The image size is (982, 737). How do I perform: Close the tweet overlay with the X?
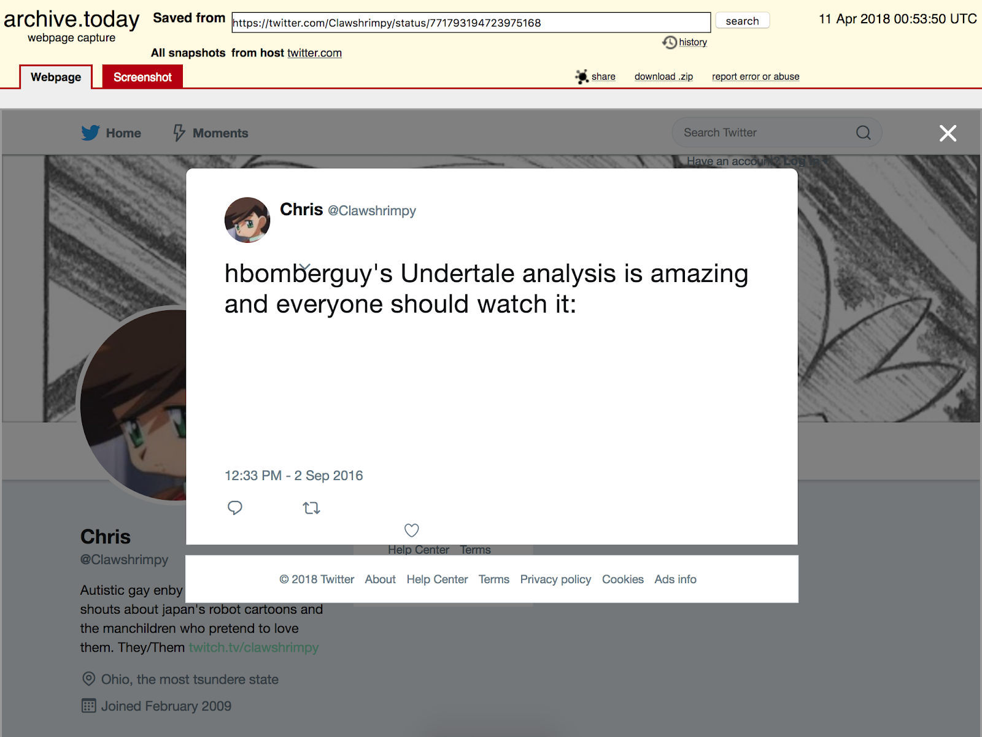pos(948,133)
